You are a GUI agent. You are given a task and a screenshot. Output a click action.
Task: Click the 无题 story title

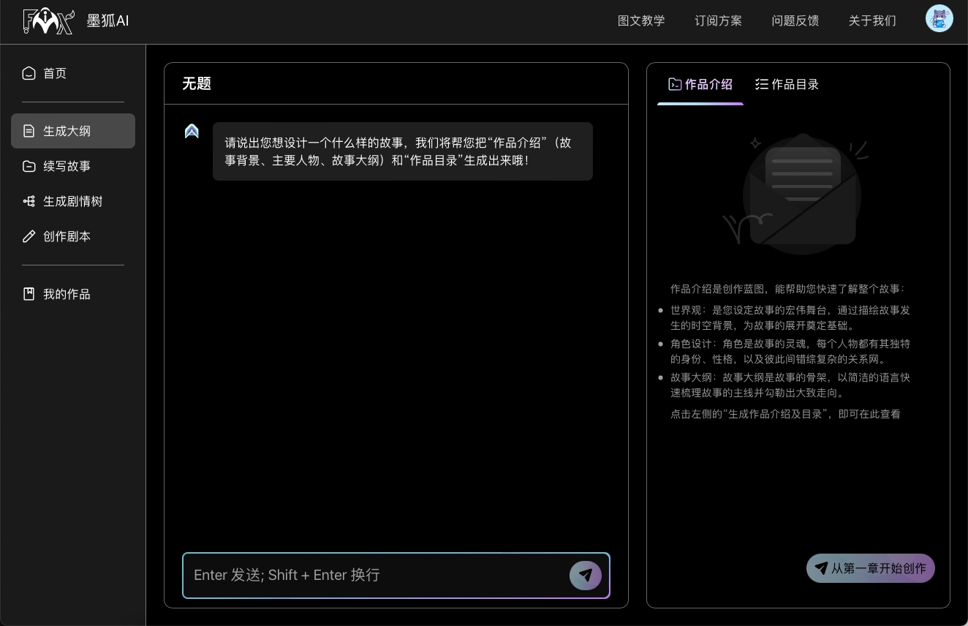point(197,83)
